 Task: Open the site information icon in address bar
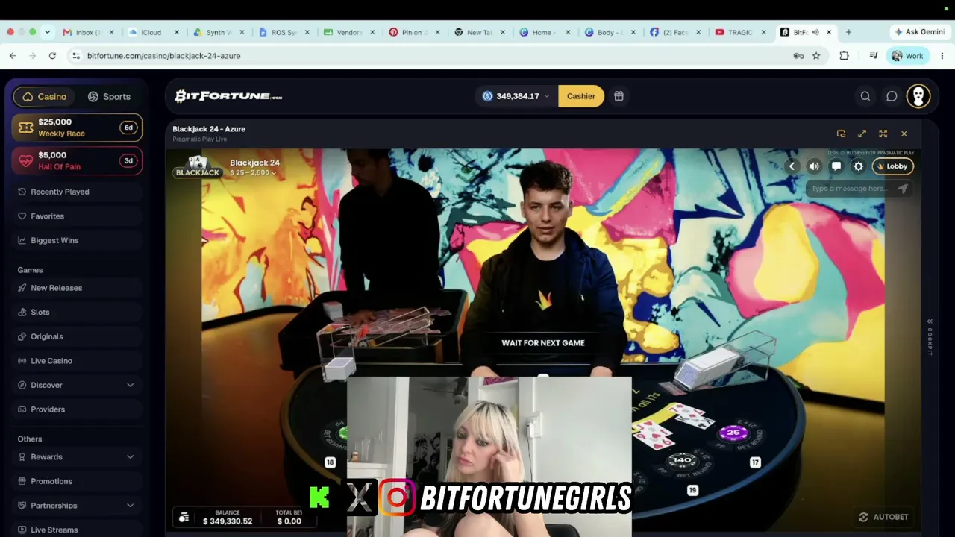76,56
